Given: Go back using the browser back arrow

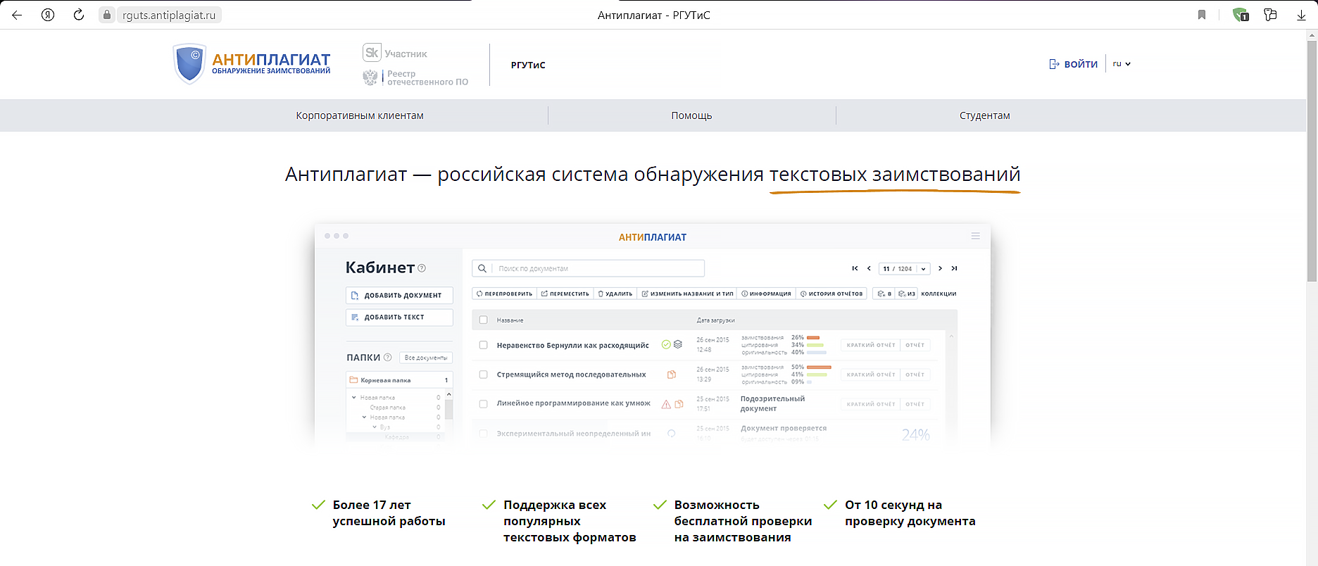Looking at the screenshot, I should click(x=17, y=15).
